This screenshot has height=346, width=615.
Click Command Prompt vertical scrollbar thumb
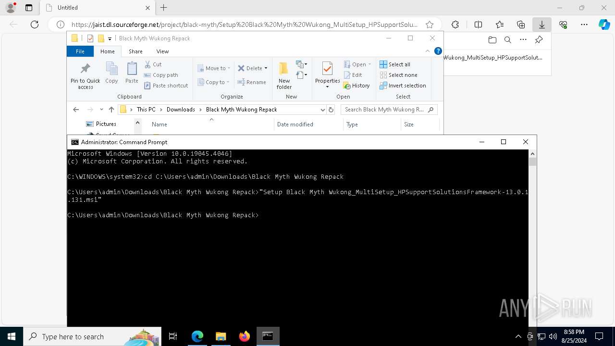(532, 161)
